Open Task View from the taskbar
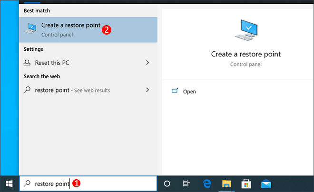Screen dimensions: 314x192 pos(186,183)
